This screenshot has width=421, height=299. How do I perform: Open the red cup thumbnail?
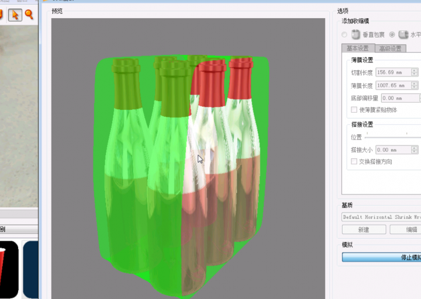click(9, 269)
